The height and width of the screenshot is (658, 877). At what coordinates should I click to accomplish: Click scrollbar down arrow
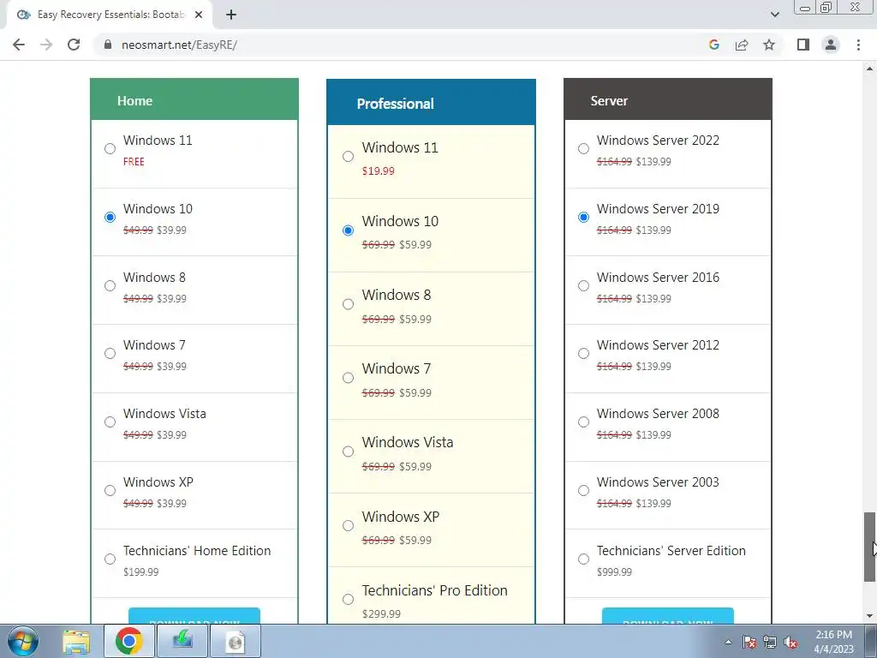tap(870, 616)
